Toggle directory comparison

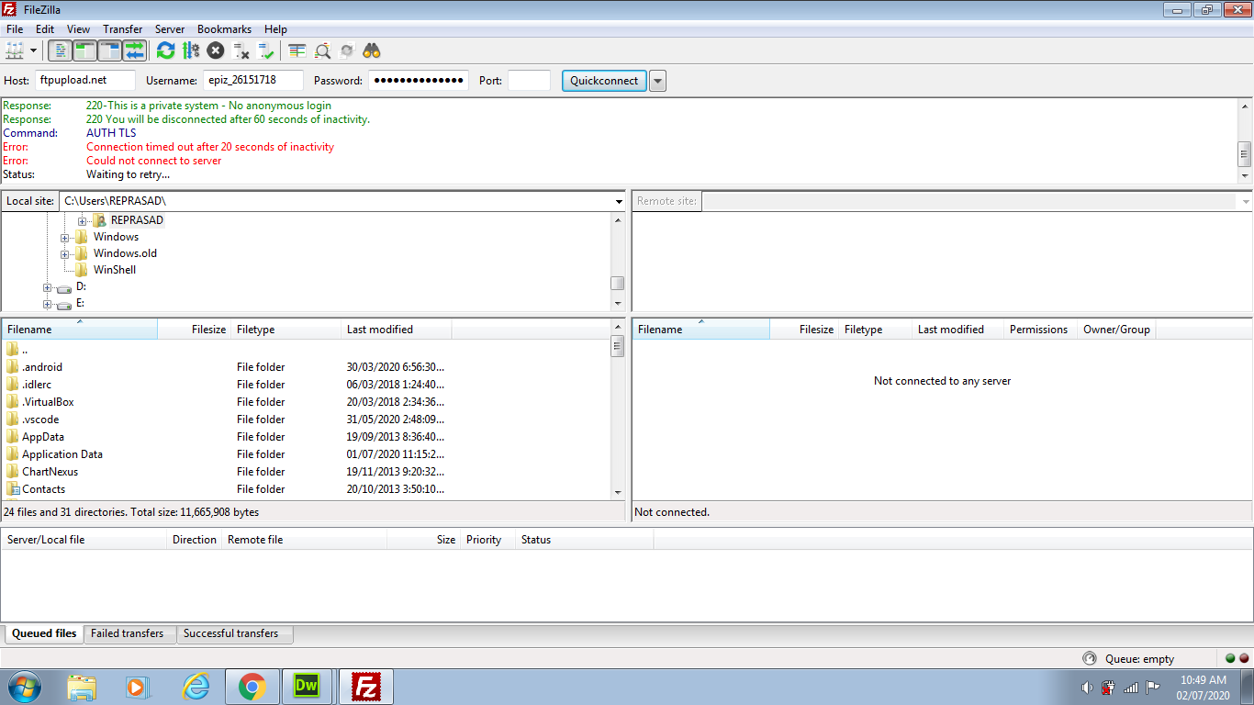click(322, 50)
